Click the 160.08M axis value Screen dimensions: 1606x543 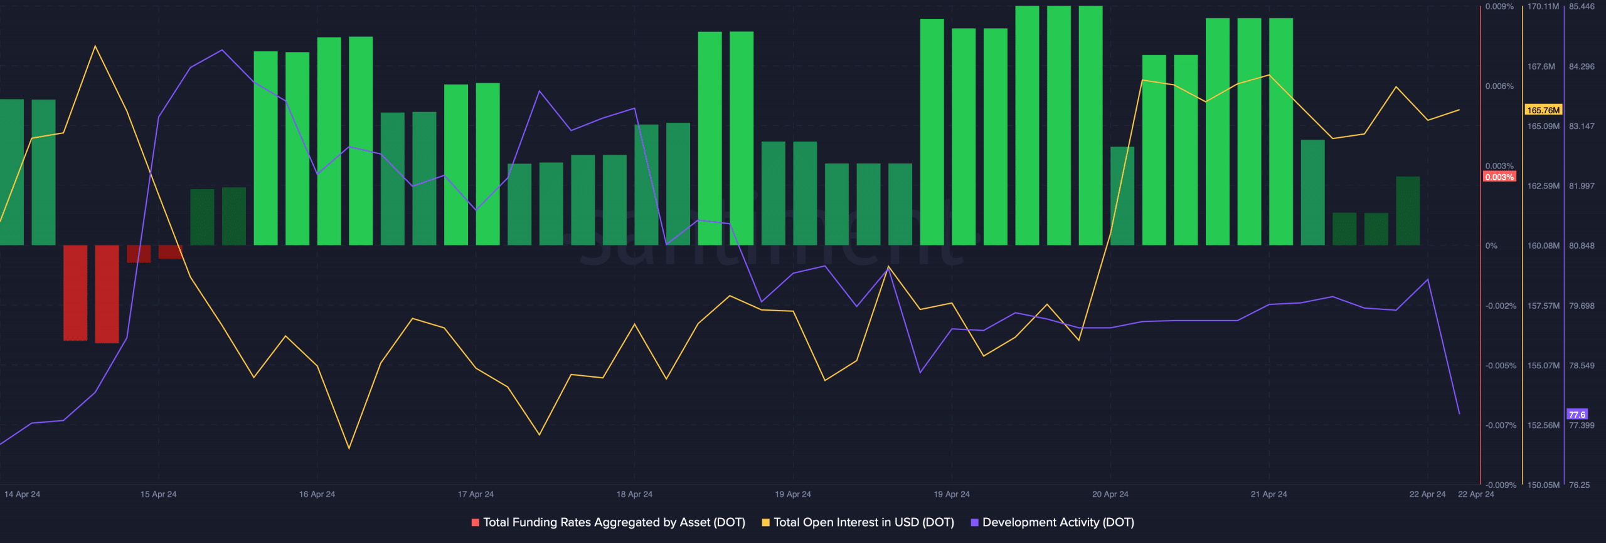point(1543,246)
